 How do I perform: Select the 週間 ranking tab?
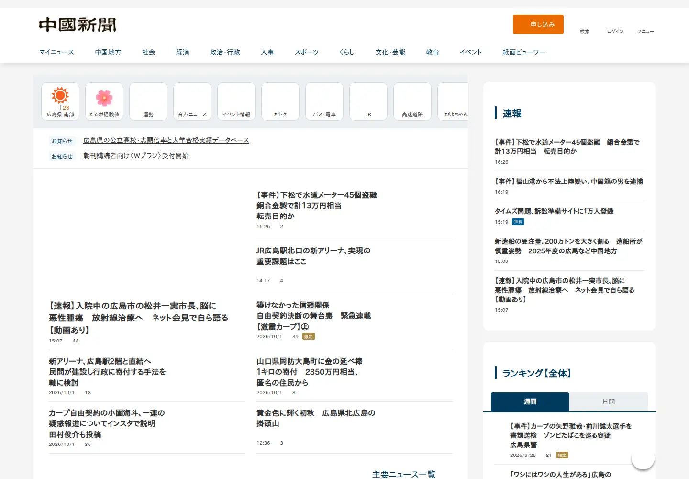[530, 402]
